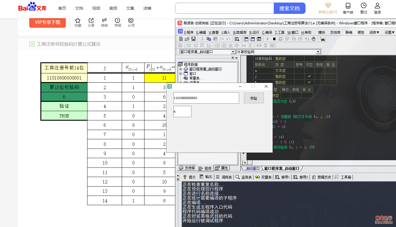Image resolution: width=396 pixels, height=227 pixels.
Task: Toggle the 可空 checkmark for parameter j
Action: tap(309, 76)
